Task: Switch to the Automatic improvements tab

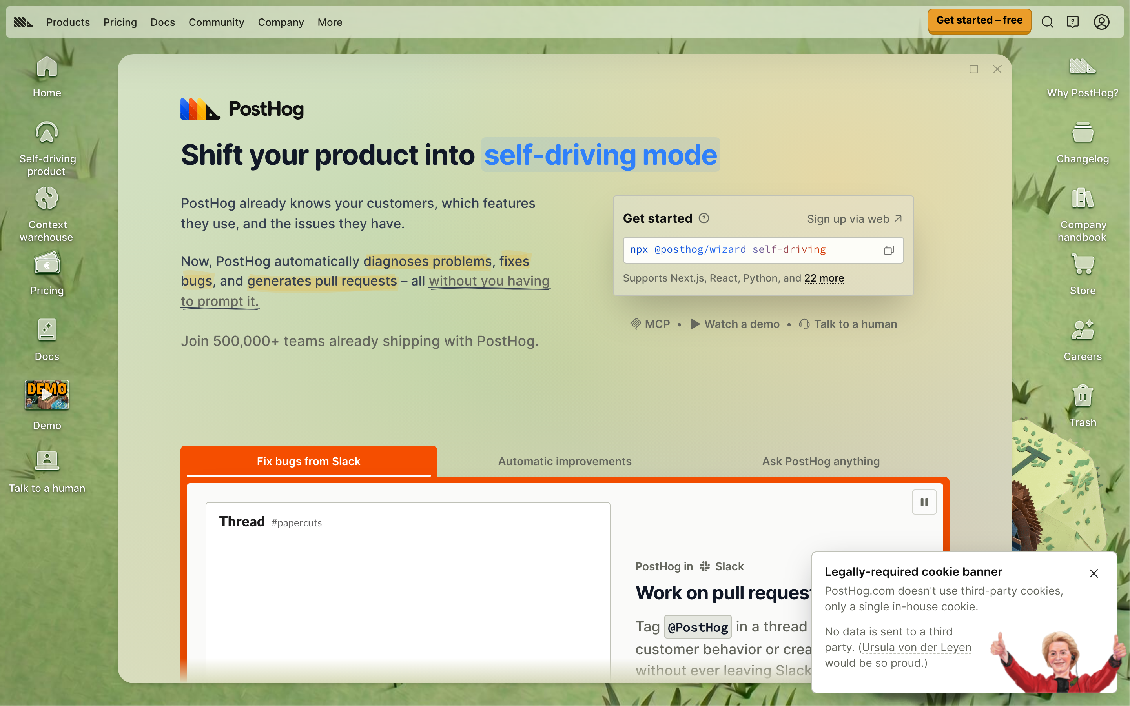Action: click(x=565, y=461)
